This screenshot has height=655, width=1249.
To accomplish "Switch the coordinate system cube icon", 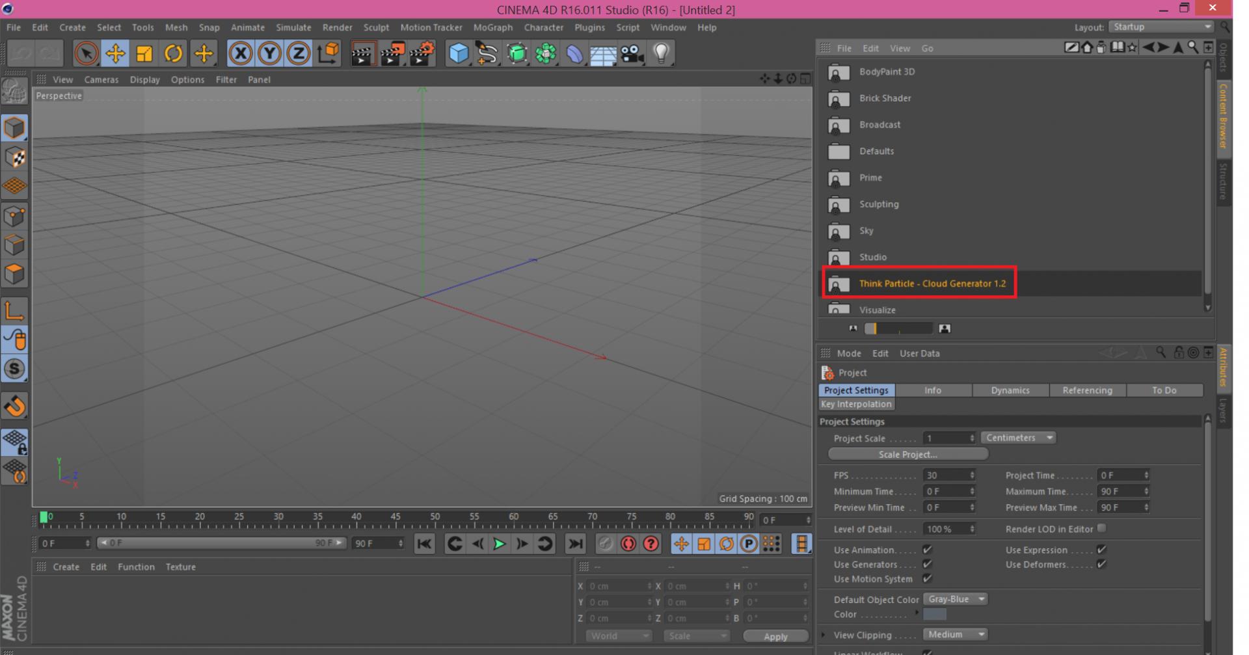I will tap(329, 53).
